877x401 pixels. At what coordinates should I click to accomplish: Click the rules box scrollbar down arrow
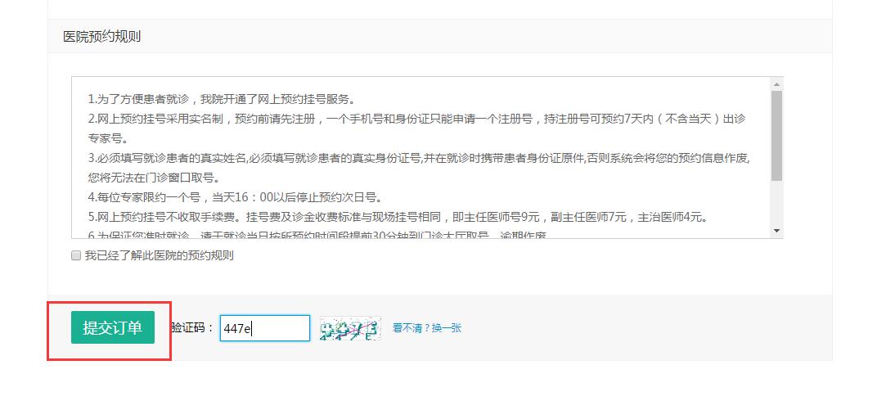coord(776,231)
